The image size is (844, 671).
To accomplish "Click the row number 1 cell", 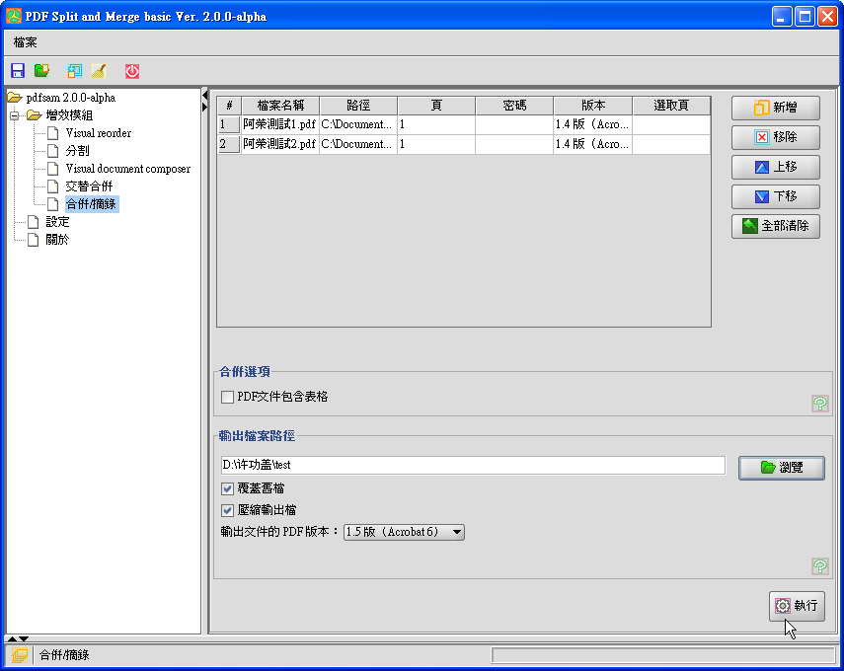I will pos(229,125).
